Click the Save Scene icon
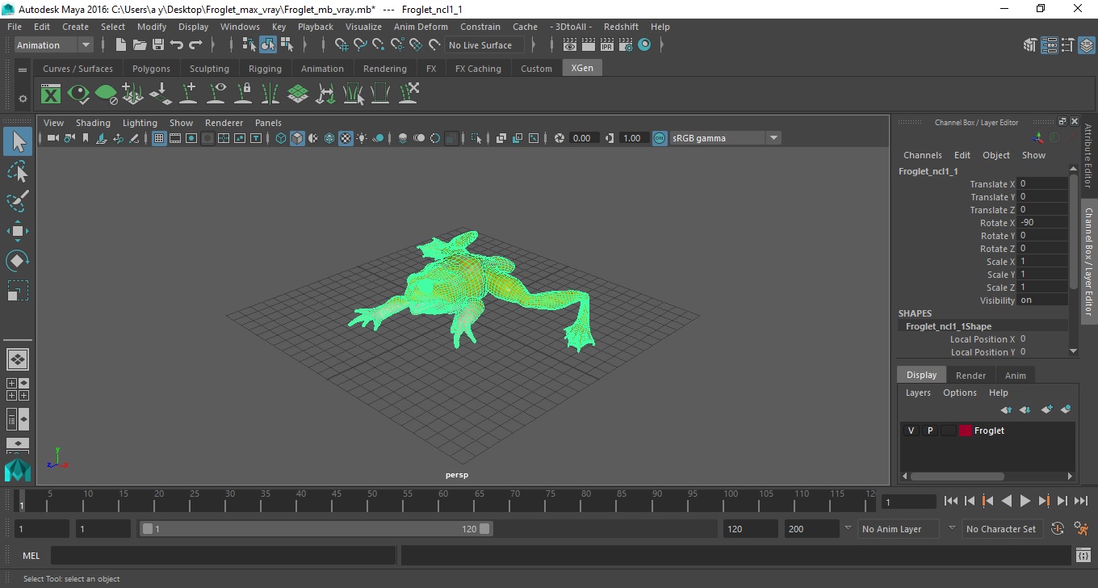Viewport: 1098px width, 588px height. point(158,45)
